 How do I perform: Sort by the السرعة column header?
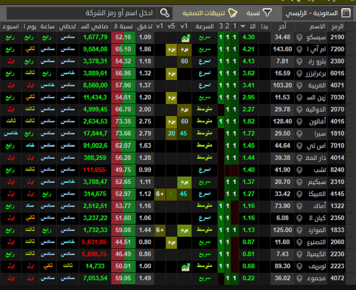[204, 26]
